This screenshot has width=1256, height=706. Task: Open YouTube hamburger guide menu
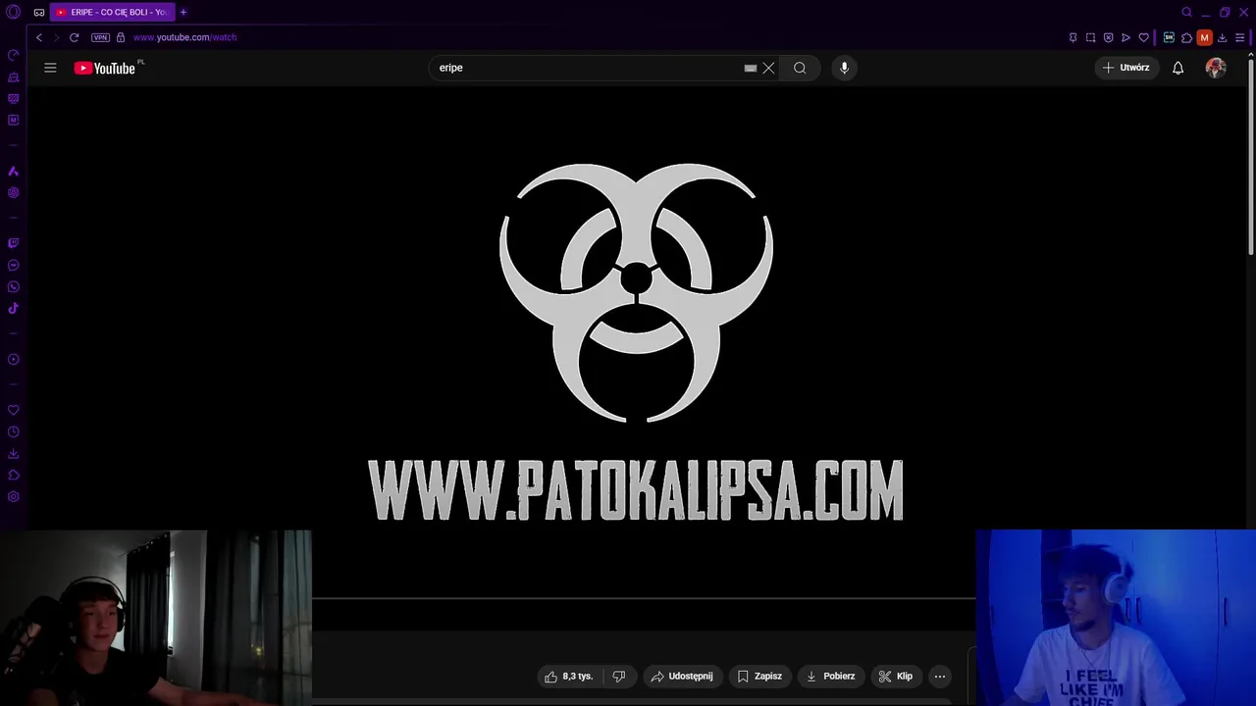click(x=50, y=68)
